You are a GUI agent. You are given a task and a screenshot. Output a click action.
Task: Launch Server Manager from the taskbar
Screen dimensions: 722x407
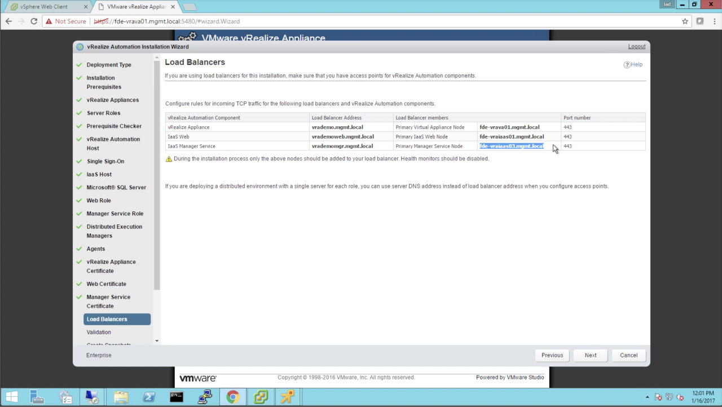coord(37,397)
